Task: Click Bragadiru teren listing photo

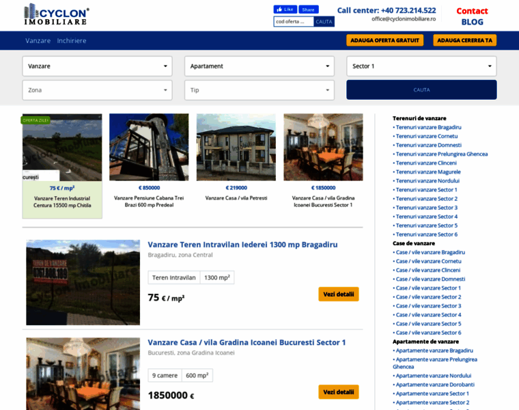Action: pyautogui.click(x=83, y=282)
